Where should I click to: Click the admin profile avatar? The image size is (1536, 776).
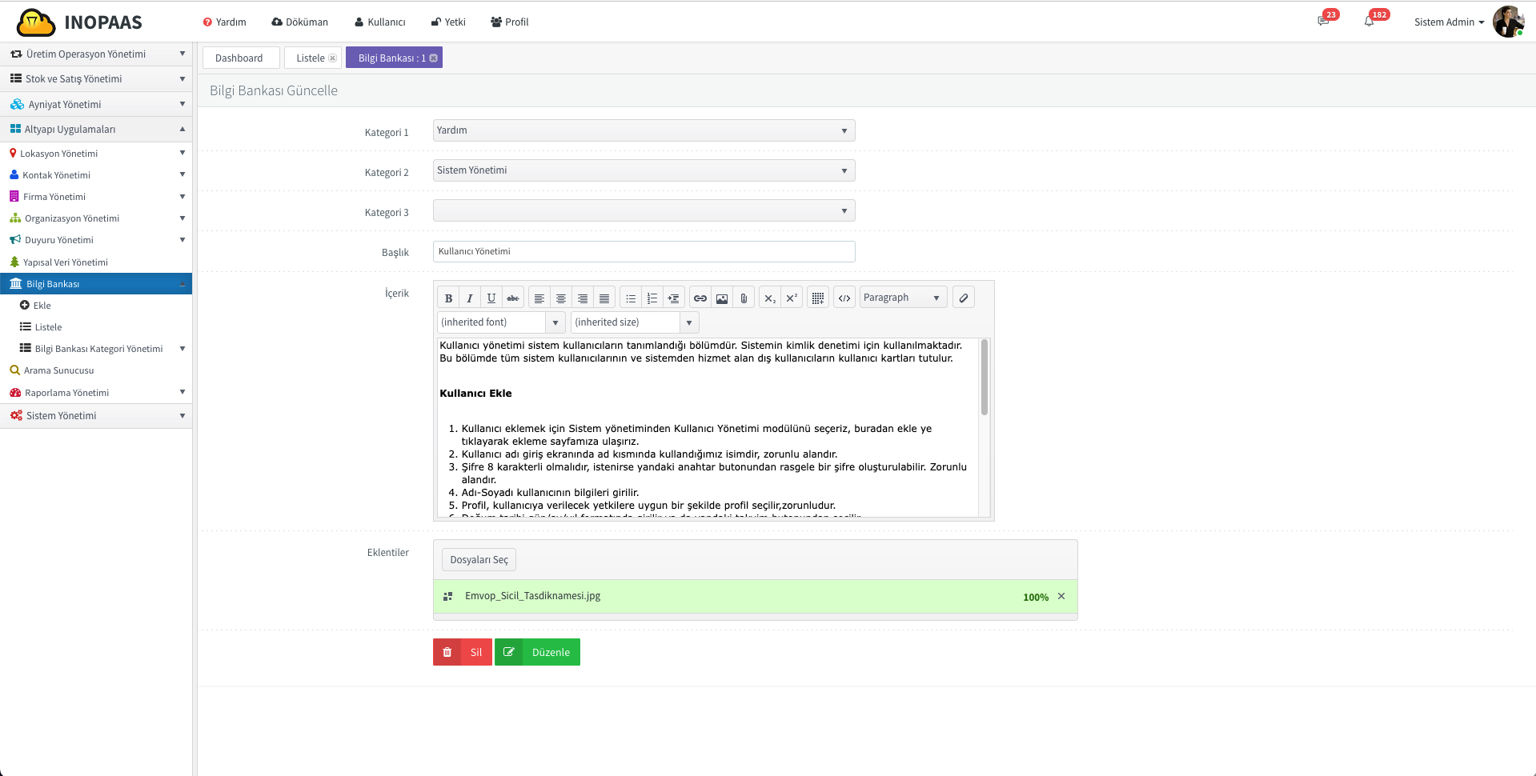[1508, 22]
